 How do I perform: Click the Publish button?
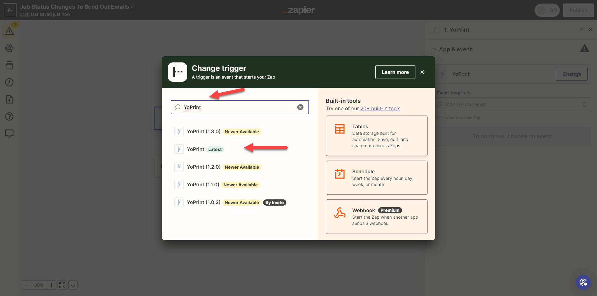tap(578, 10)
